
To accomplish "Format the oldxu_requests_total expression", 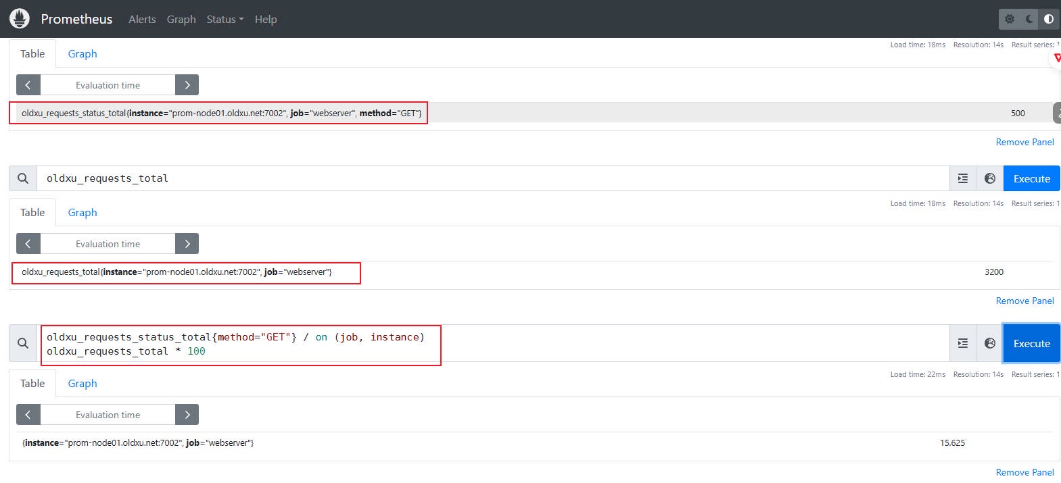I will (x=963, y=178).
